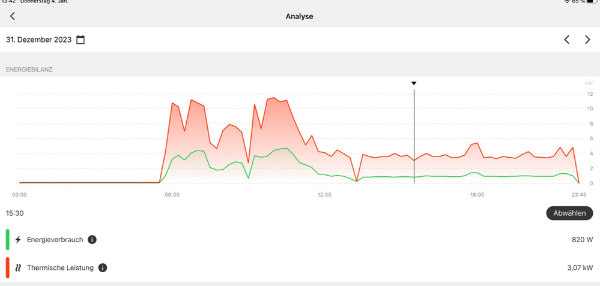Tap the Wi-Fi icon in status bar
This screenshot has width=600, height=286.
tap(568, 2)
